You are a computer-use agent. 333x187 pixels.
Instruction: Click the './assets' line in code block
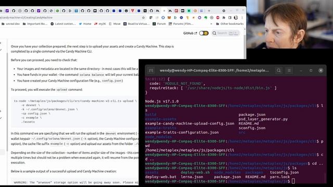[x=28, y=122]
